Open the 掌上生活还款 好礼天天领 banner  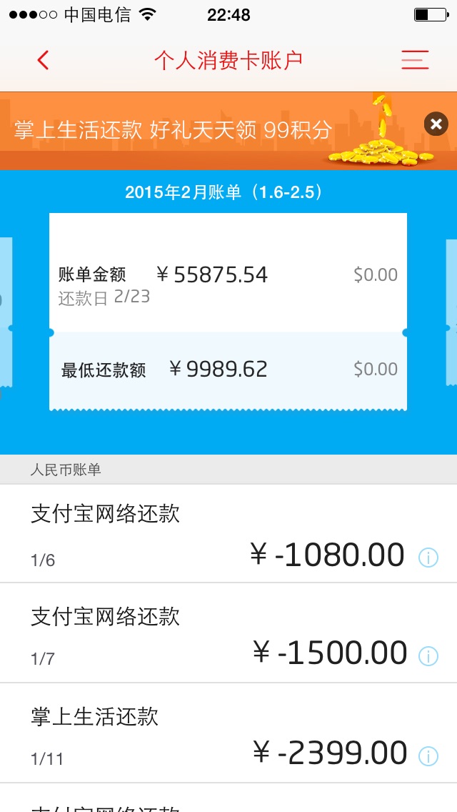(173, 130)
